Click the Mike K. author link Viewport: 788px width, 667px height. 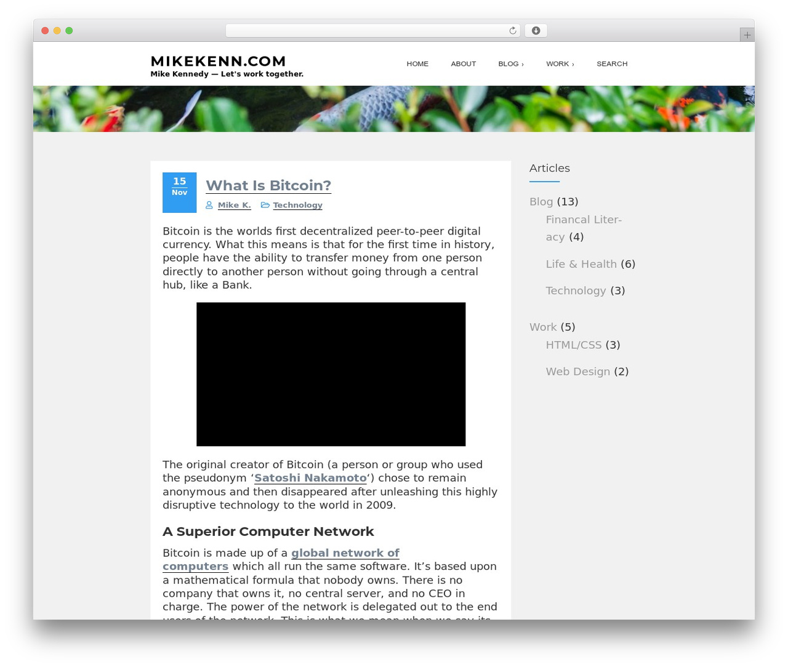(234, 205)
